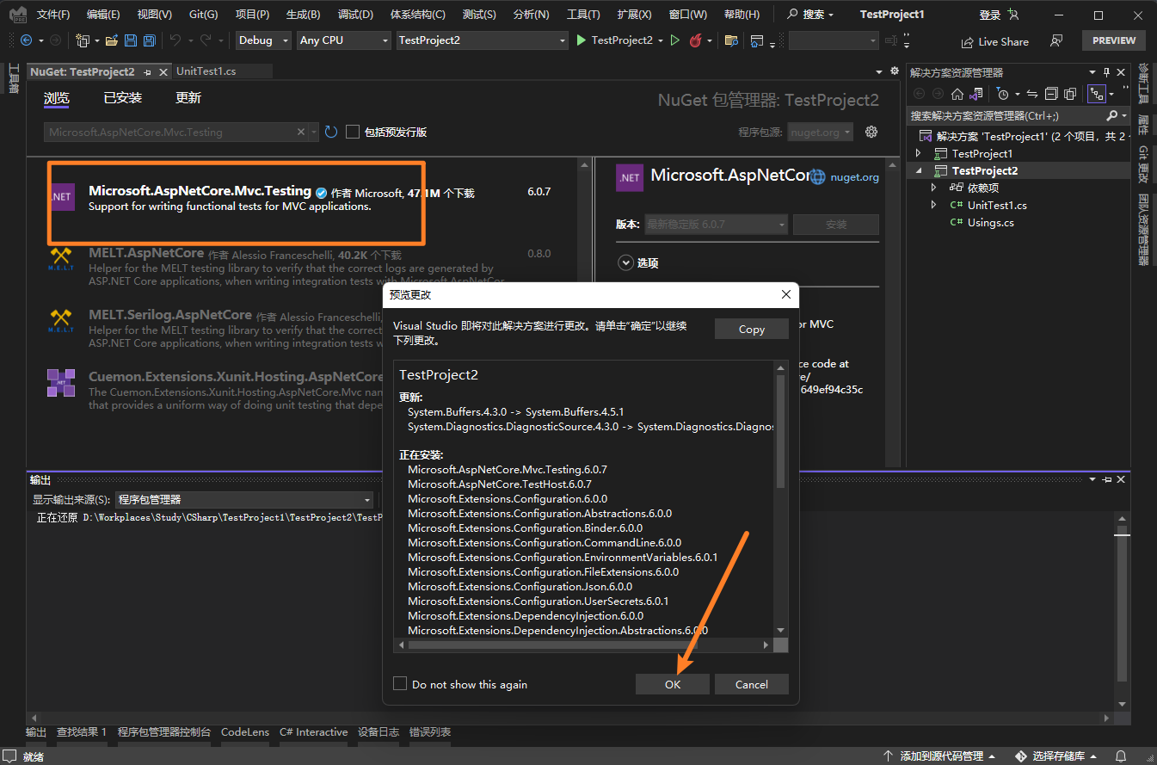Click the dialog's vertical scrollbar thumb
Image resolution: width=1157 pixels, height=765 pixels.
coord(781,430)
